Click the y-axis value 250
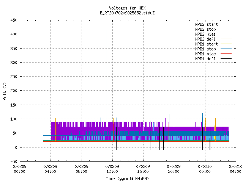The image size is (243, 182). [x=14, y=77]
